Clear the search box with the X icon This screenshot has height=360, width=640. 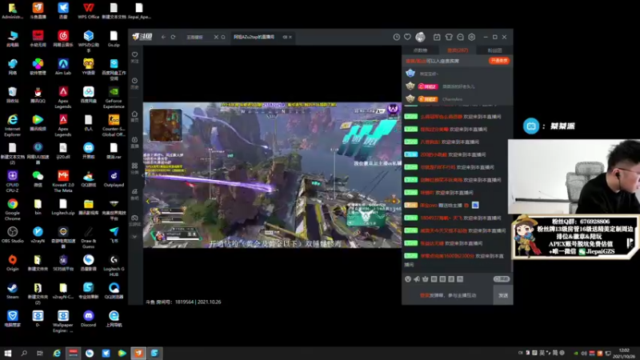pyautogui.click(x=216, y=37)
